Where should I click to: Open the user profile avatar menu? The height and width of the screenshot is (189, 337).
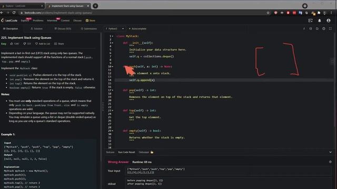click(x=329, y=20)
